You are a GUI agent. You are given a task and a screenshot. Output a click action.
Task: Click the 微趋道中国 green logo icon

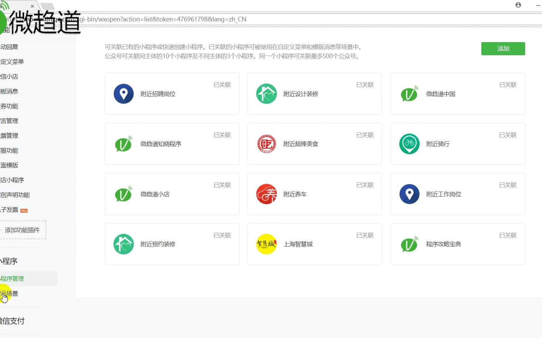pos(409,94)
